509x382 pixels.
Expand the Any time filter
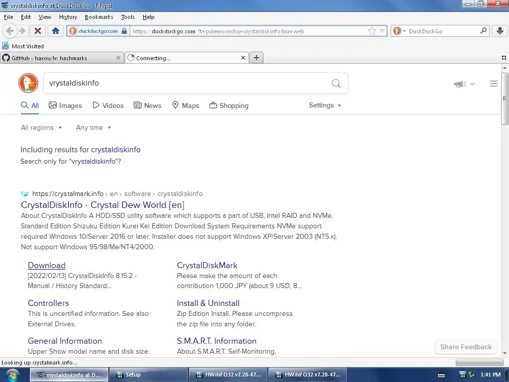pyautogui.click(x=93, y=128)
